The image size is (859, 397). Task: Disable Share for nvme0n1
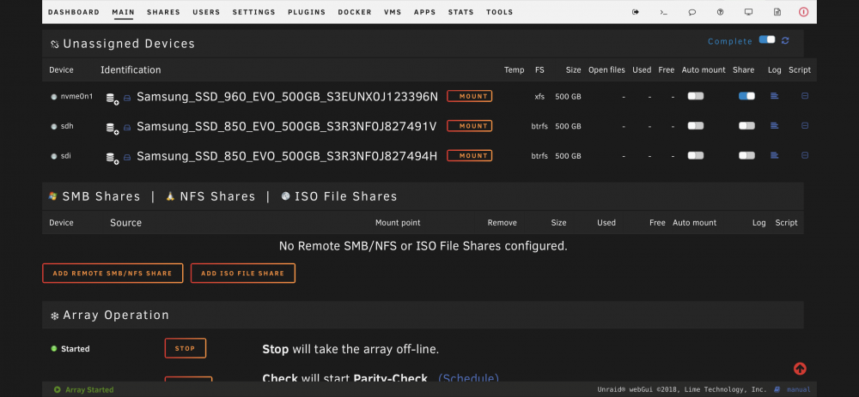(746, 96)
